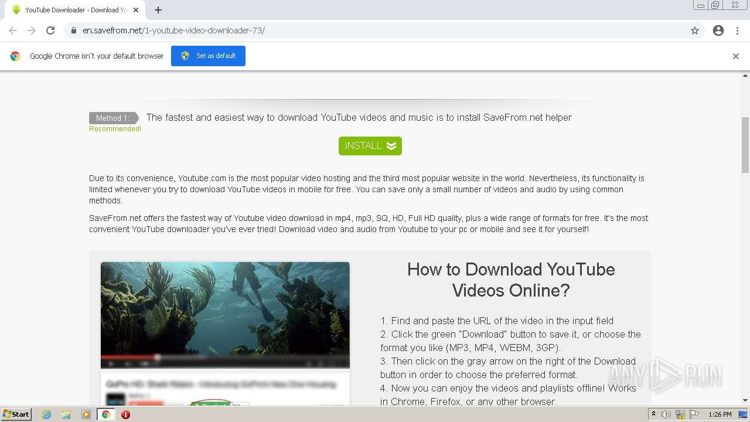The height and width of the screenshot is (422, 750).
Task: Click the green INSTALL button
Action: click(x=370, y=146)
